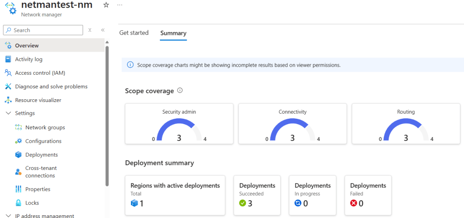Clear the sidebar search with X icon
464x218 pixels.
click(x=90, y=30)
